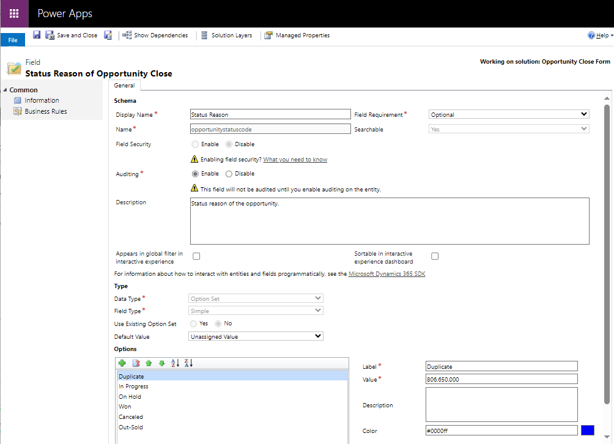The width and height of the screenshot is (614, 444).
Task: Open Information in the Common section
Action: point(42,100)
